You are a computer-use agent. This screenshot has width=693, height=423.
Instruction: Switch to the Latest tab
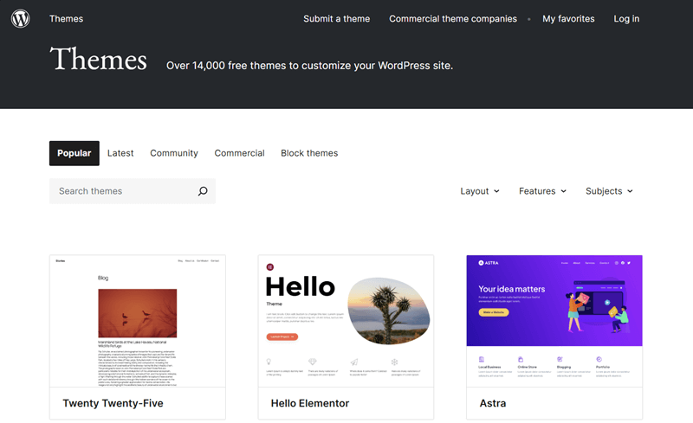point(120,153)
